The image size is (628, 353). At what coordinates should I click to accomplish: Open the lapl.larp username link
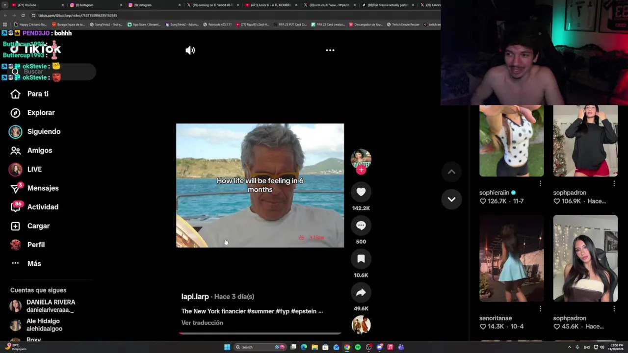[195, 297]
